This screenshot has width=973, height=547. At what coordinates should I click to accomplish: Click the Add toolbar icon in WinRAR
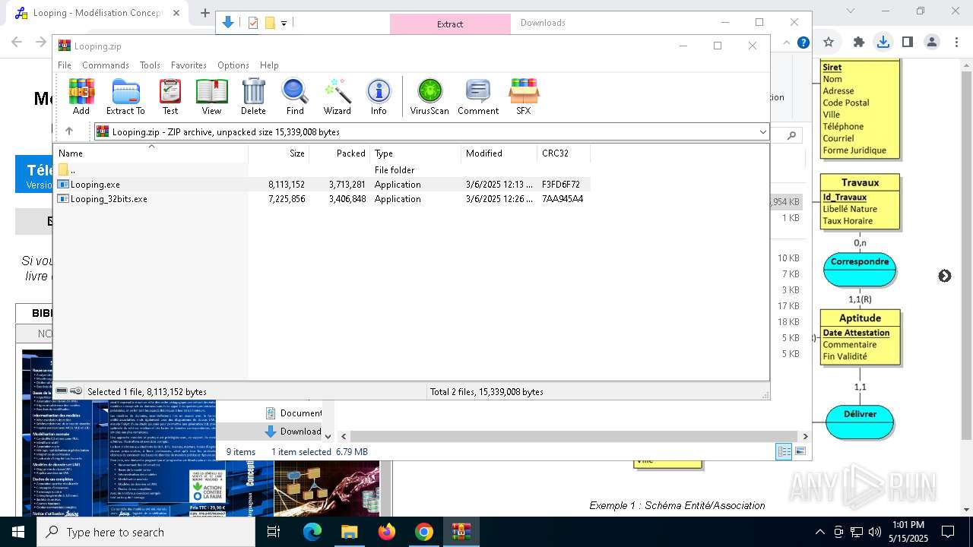(81, 96)
